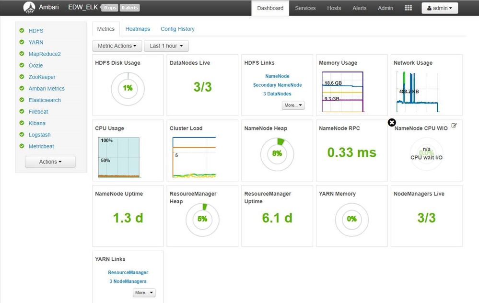Screen dimensions: 479x303
Task: Click the 0 alerts badge
Action: pos(129,8)
